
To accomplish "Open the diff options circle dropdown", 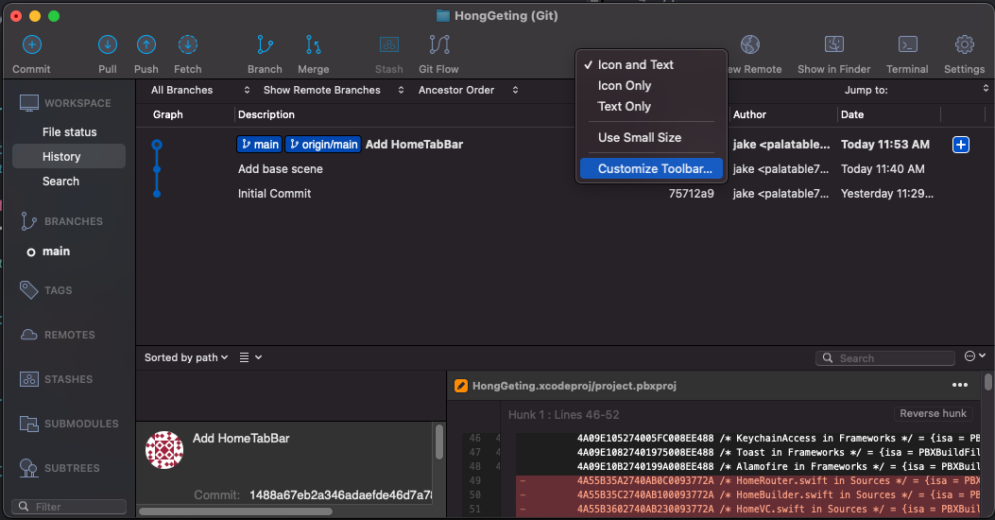I will 975,356.
